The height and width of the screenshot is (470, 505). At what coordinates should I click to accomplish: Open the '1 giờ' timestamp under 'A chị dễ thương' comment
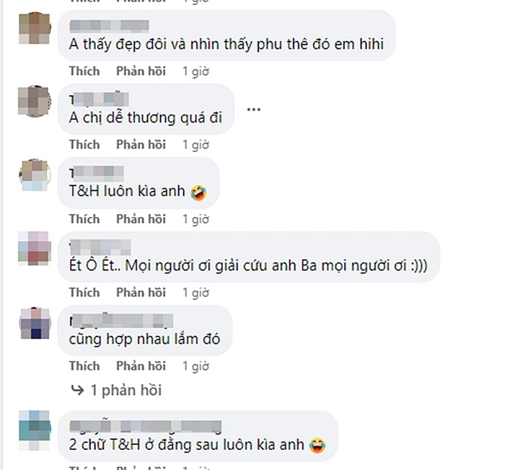[196, 145]
